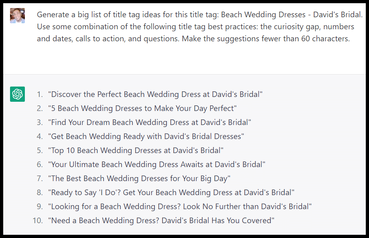Click the ChatGPT logo icon
The width and height of the screenshot is (369, 238).
[x=17, y=94]
